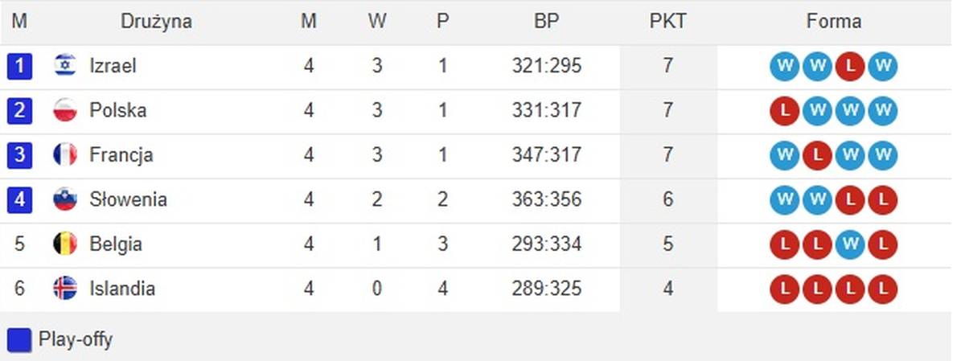Open the Polska team link
The height and width of the screenshot is (361, 965).
coord(118,110)
